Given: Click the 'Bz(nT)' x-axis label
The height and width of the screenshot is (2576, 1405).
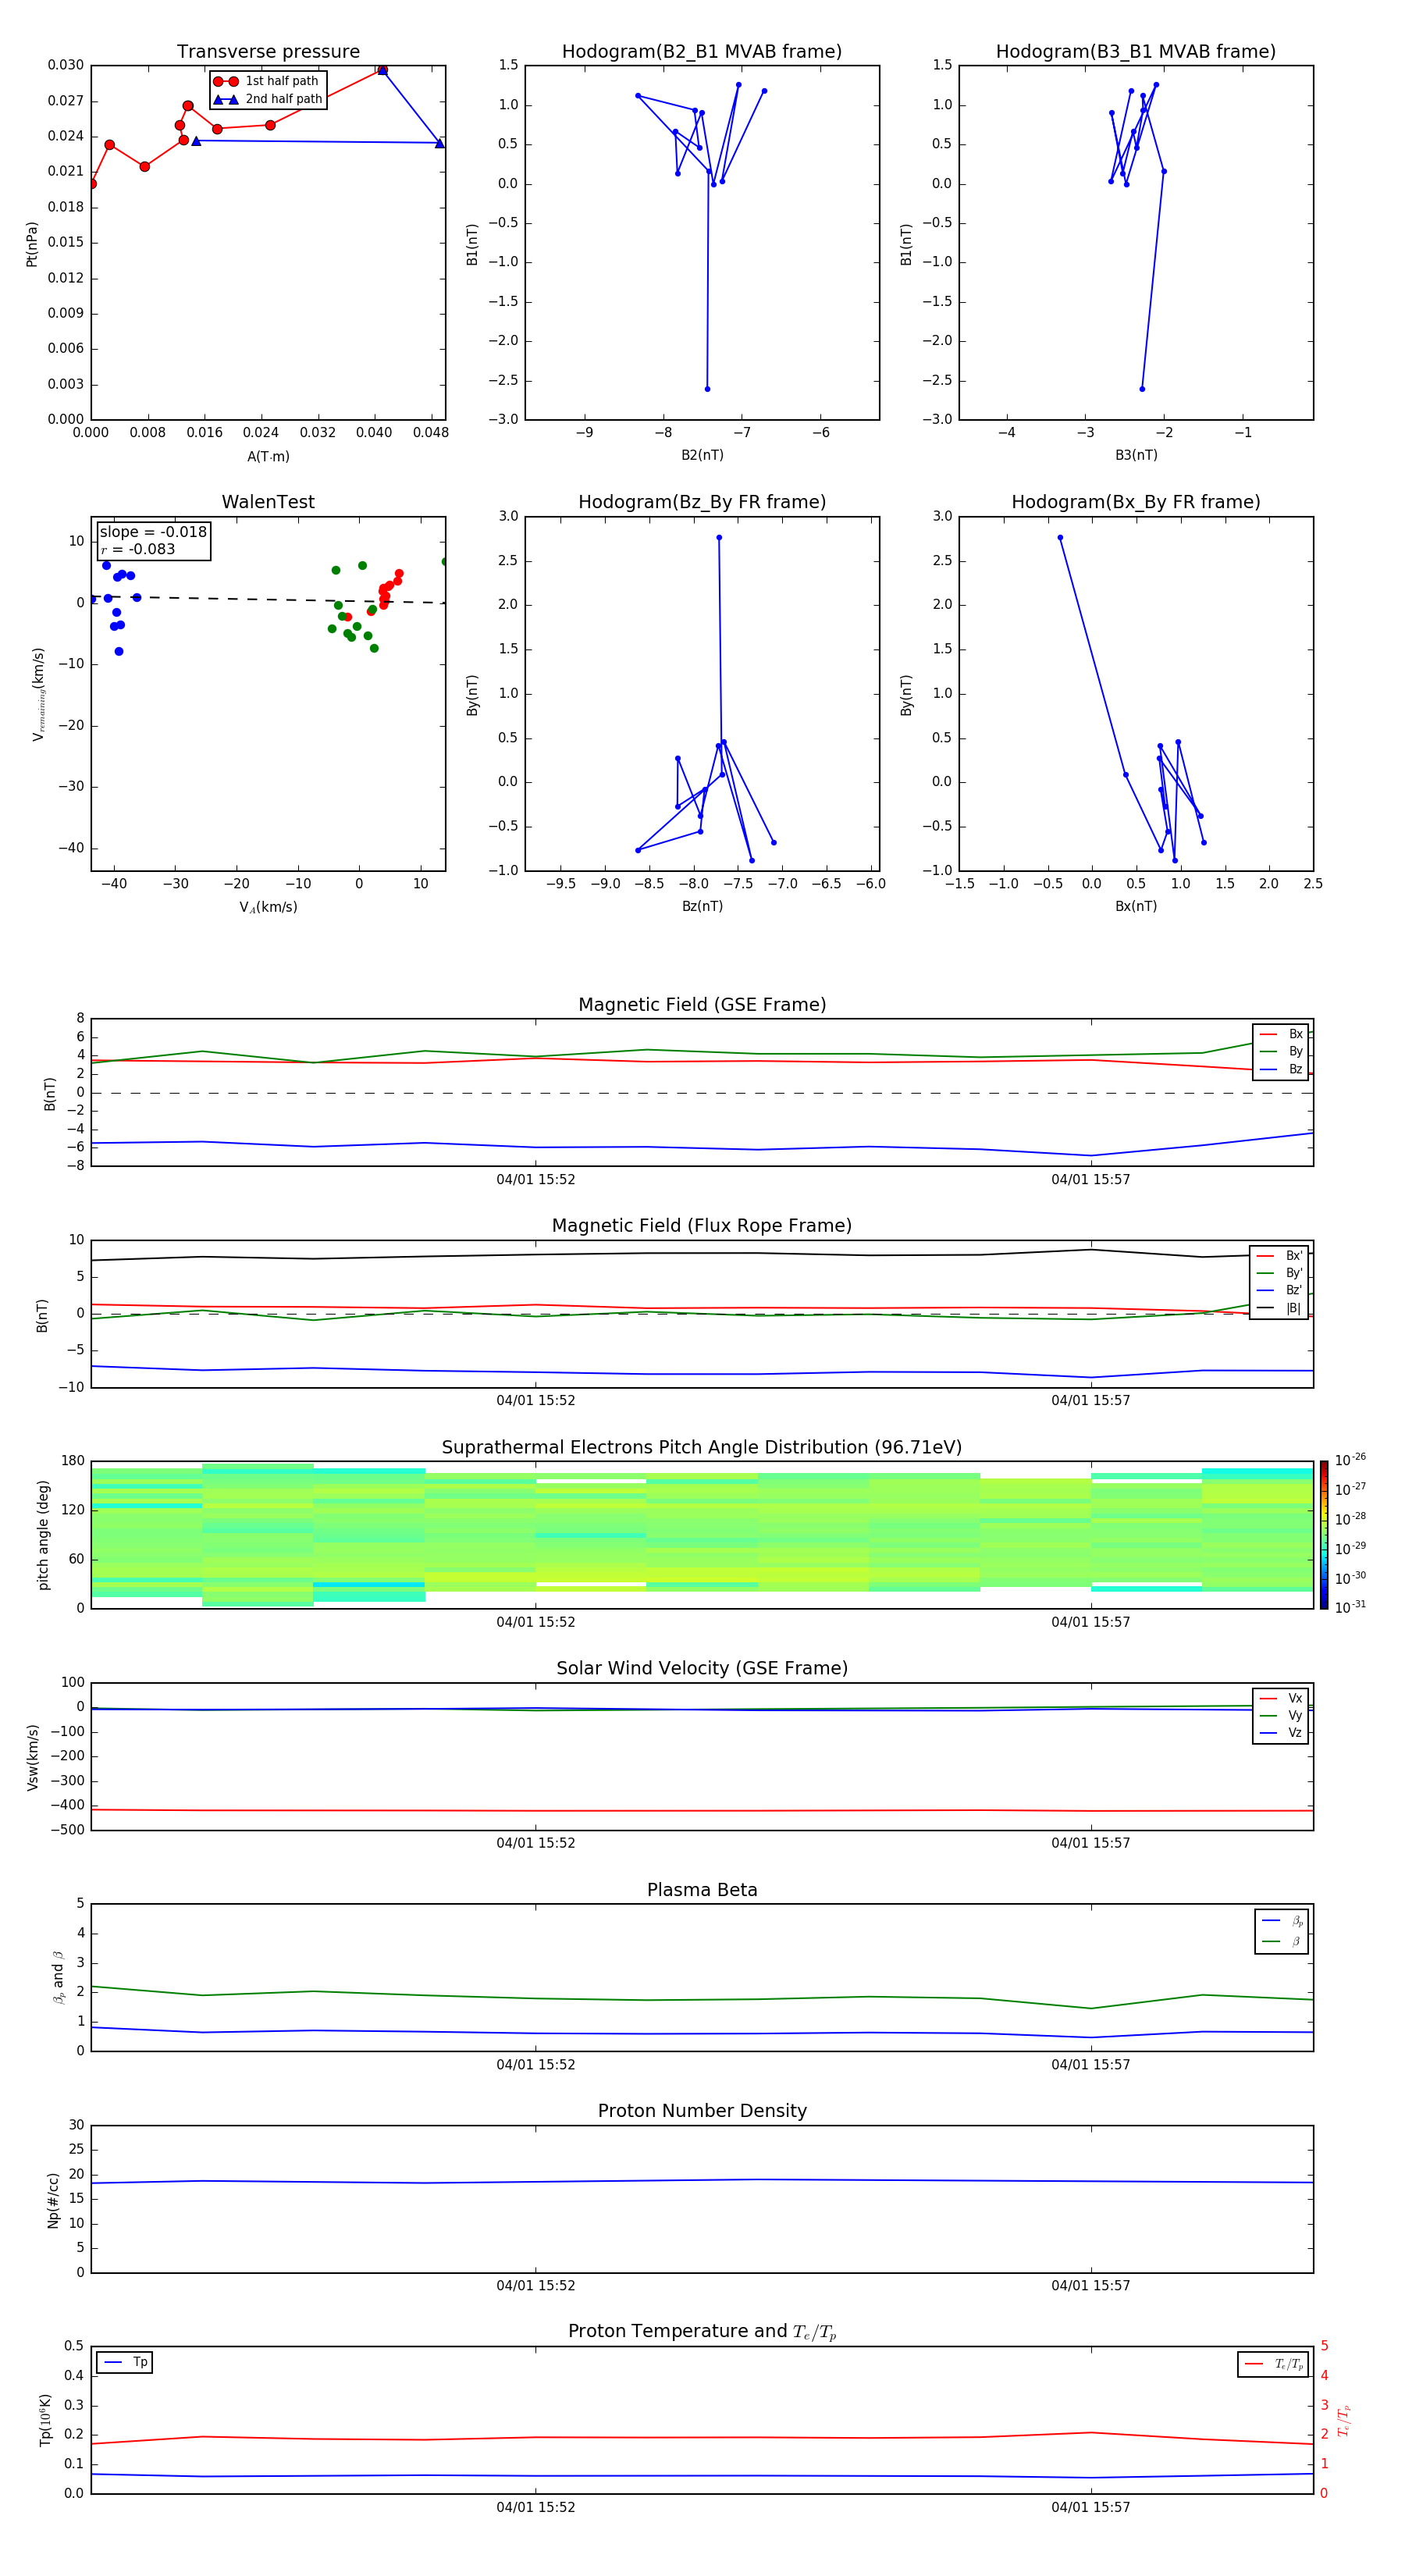Looking at the screenshot, I should (702, 906).
